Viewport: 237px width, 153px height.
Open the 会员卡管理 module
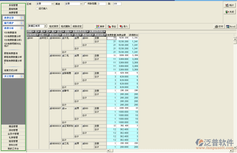point(13,134)
